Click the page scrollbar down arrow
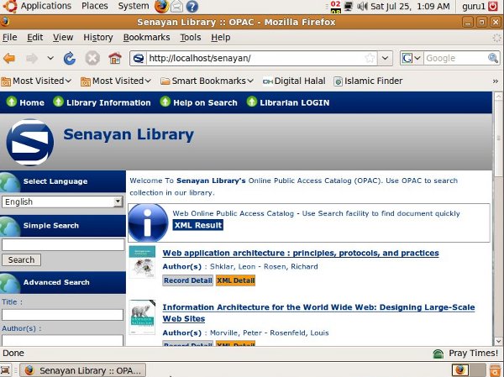The image size is (504, 377). [498, 341]
